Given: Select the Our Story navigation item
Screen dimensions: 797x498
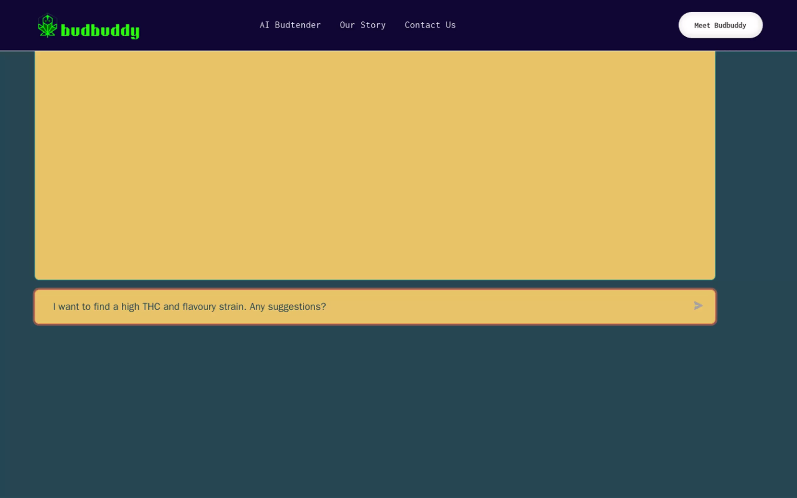Looking at the screenshot, I should click(362, 25).
